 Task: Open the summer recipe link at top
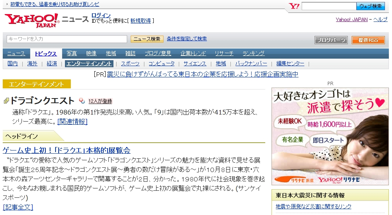pos(55,4)
